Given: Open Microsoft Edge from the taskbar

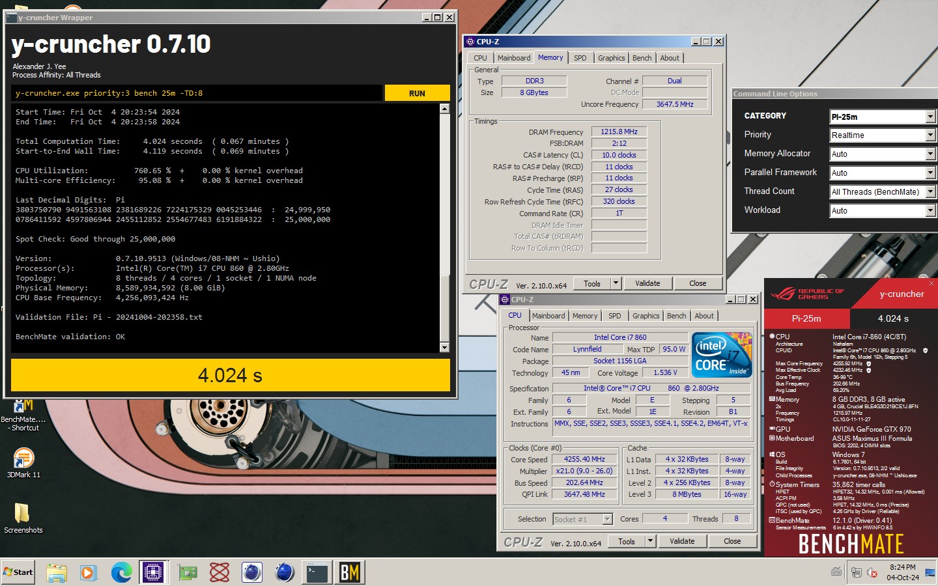Looking at the screenshot, I should 121,572.
